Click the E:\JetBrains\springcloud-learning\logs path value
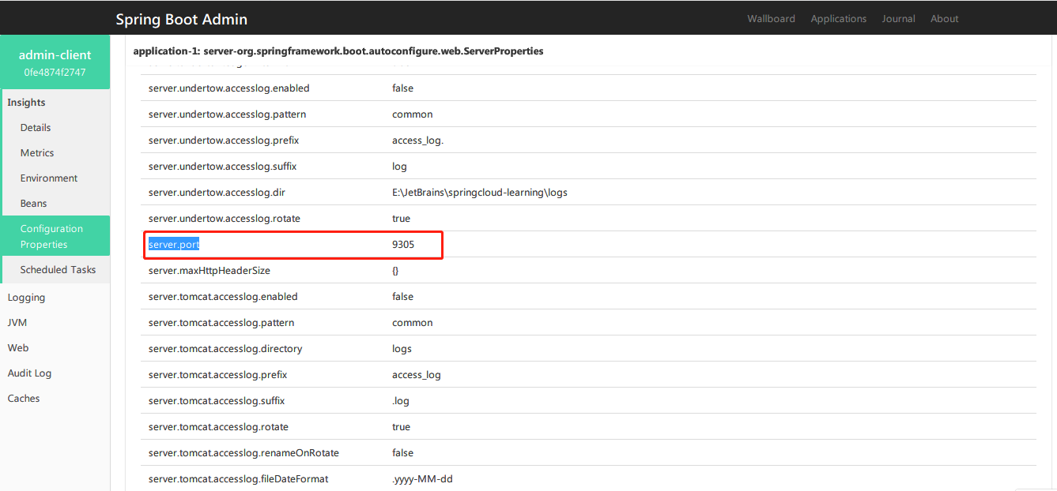 coord(480,193)
